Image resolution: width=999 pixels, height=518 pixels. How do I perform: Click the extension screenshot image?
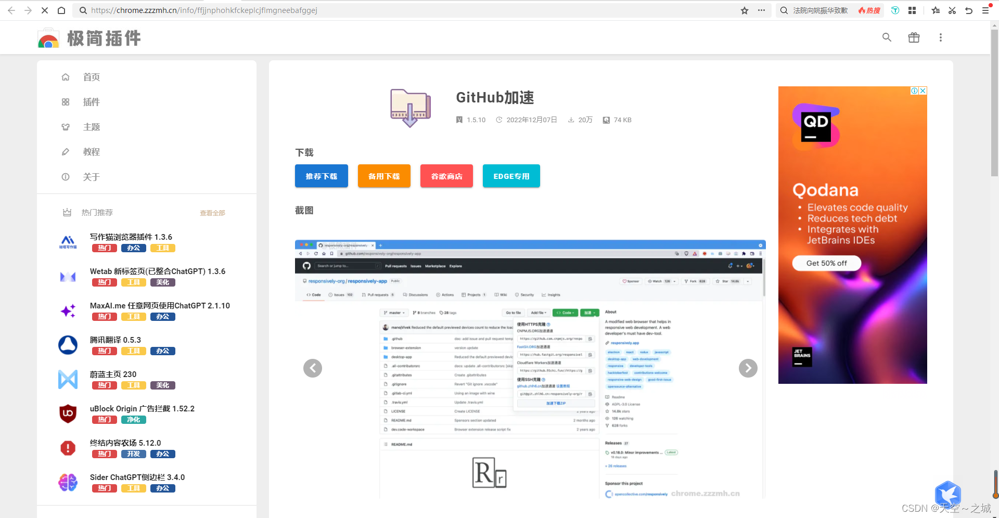coord(530,369)
